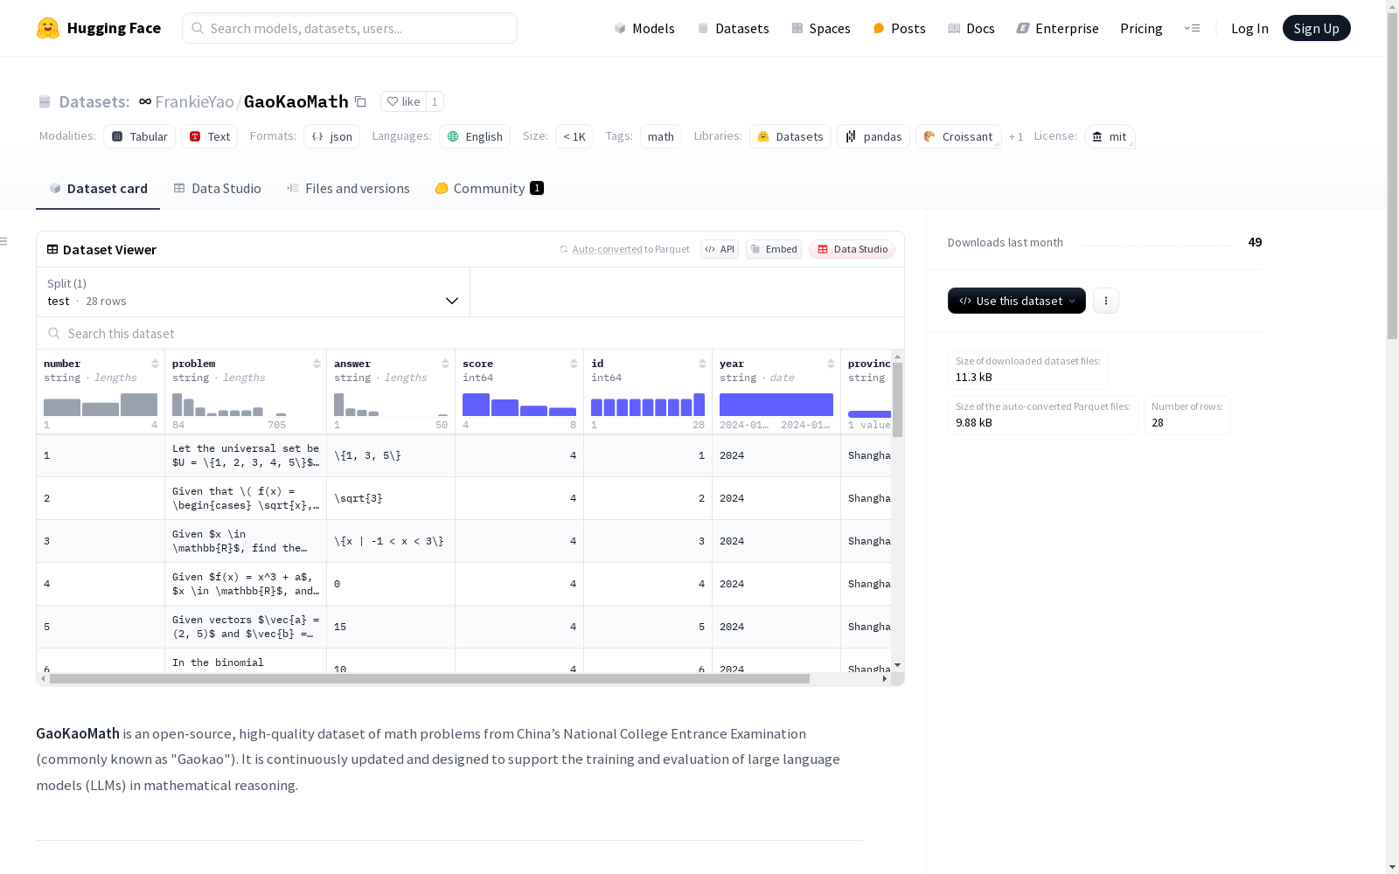
Task: Click the main search models field
Action: [350, 28]
